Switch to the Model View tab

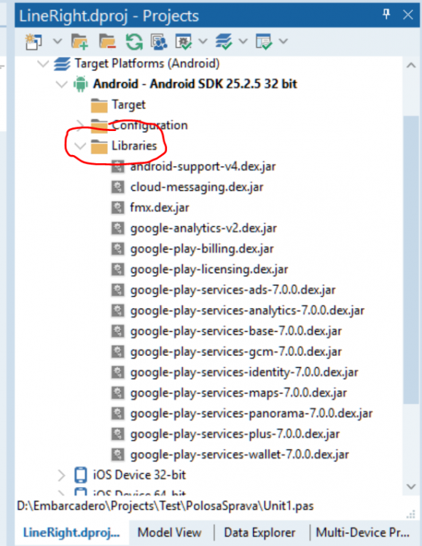[x=170, y=532]
